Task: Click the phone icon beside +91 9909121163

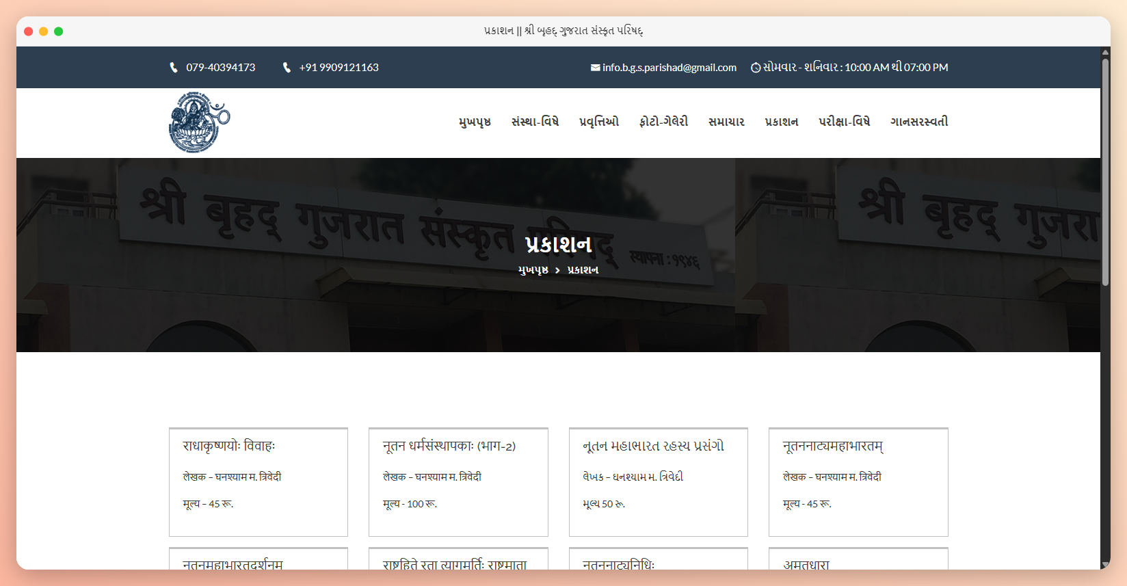Action: (287, 67)
